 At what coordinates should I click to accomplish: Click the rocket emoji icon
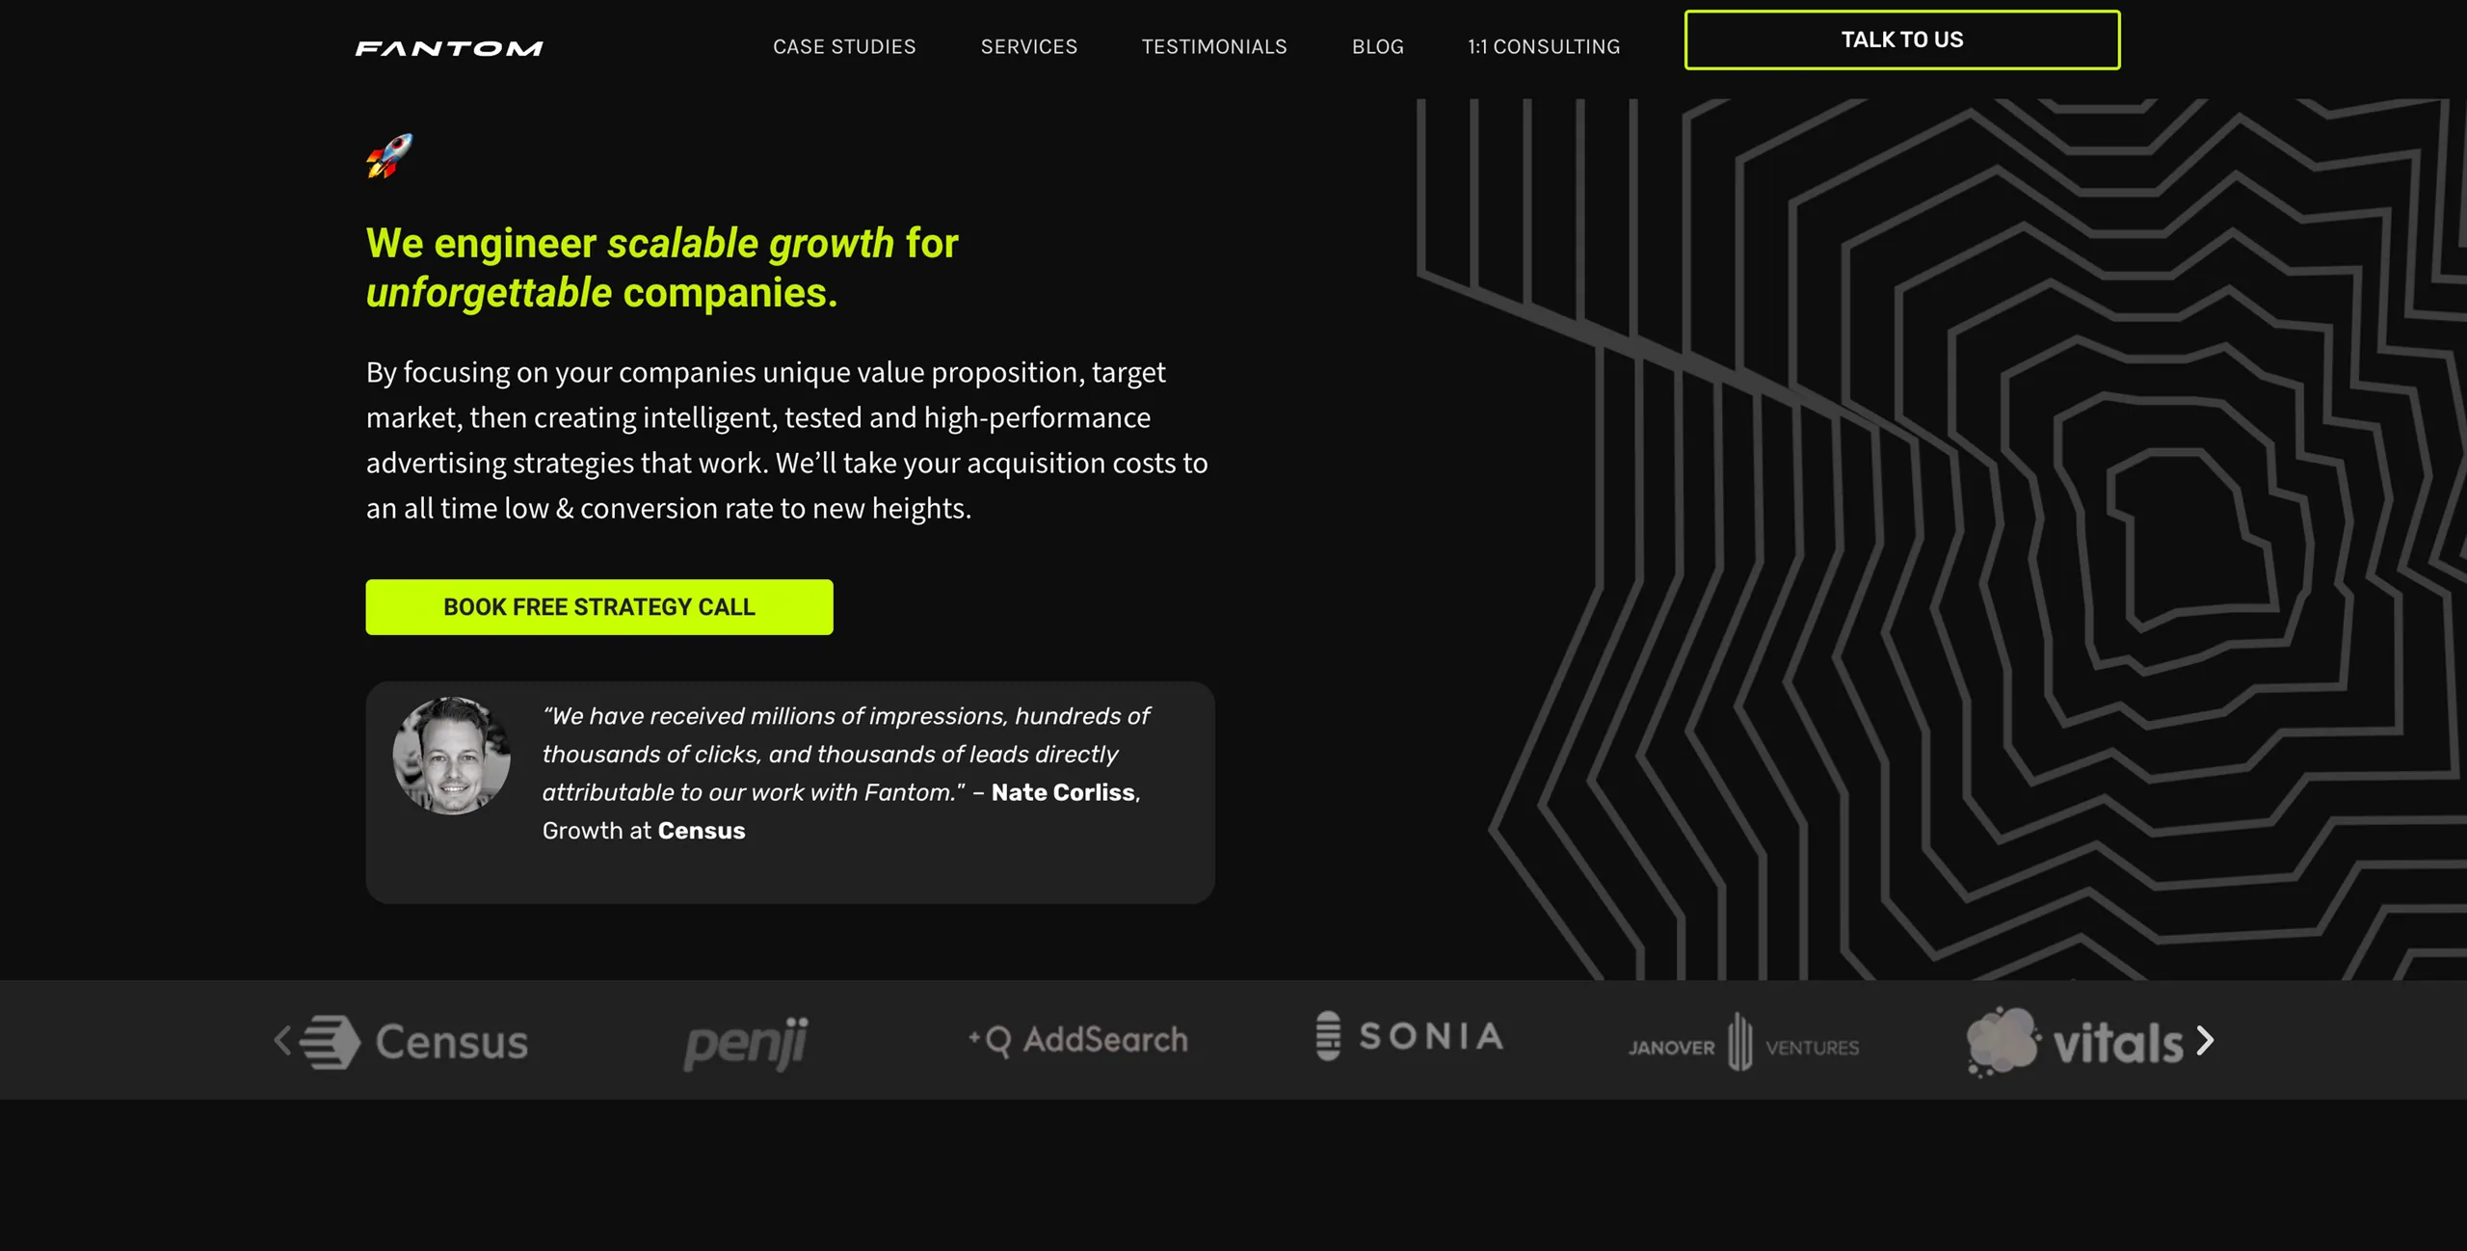389,156
